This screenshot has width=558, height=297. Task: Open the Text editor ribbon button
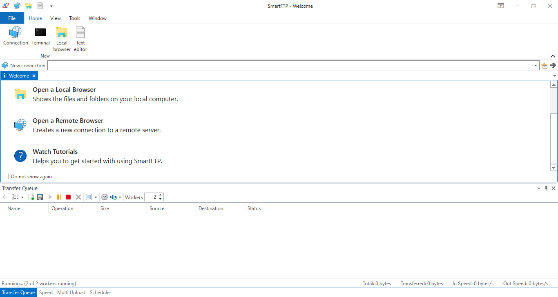pyautogui.click(x=80, y=39)
